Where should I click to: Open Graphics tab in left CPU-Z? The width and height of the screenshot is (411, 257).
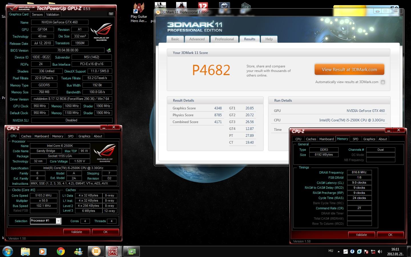tap(84, 136)
